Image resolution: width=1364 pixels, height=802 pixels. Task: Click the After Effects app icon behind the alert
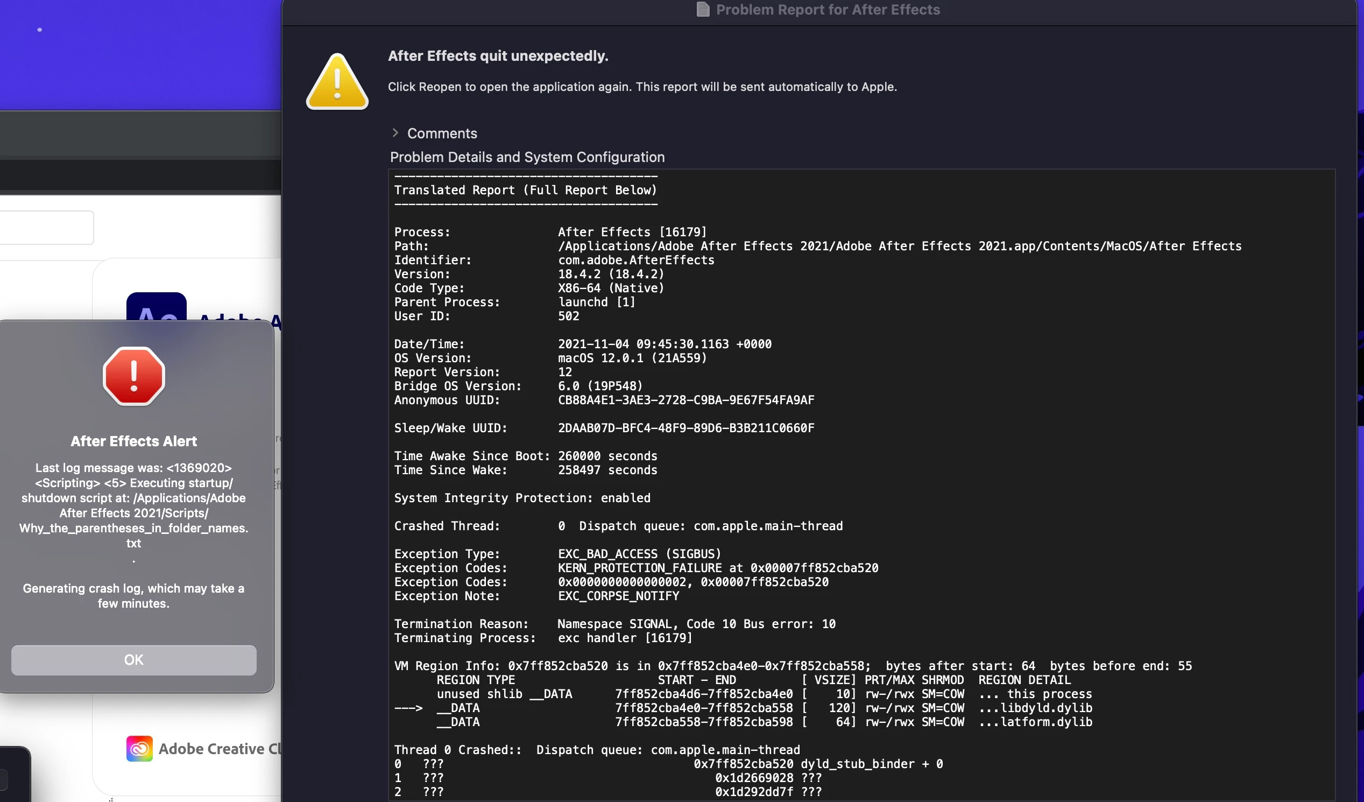pyautogui.click(x=156, y=306)
